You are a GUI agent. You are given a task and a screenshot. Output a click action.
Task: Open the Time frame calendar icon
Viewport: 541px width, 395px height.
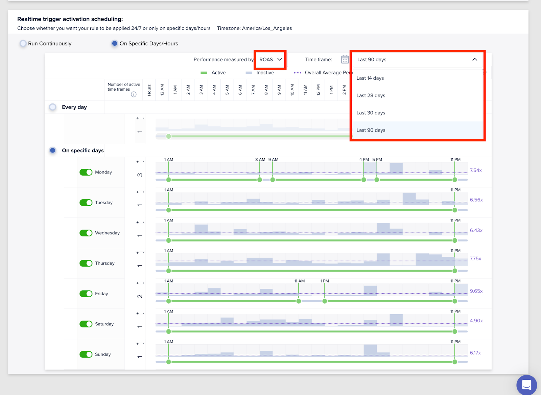(x=345, y=60)
